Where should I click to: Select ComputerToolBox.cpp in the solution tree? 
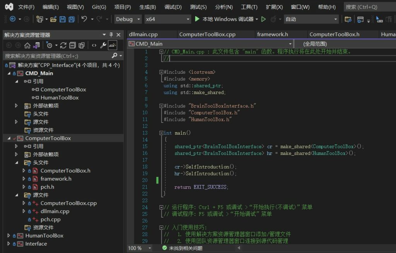pyautogui.click(x=68, y=203)
